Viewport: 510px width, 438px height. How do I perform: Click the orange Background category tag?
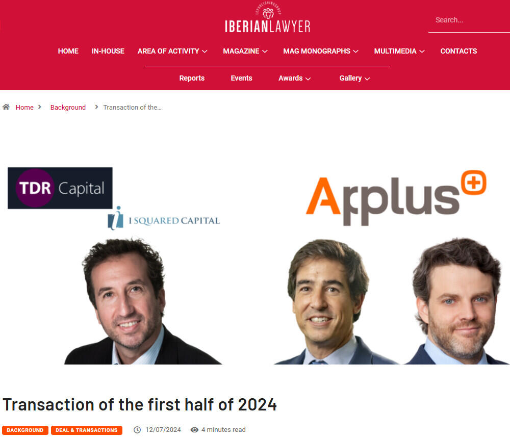(25, 430)
